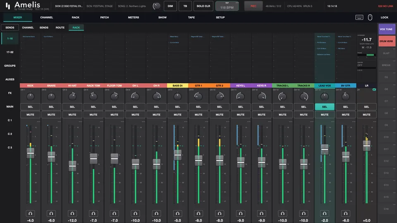397x223 pixels.
Task: Click the KICK channel fader handle
Action: tap(30, 153)
